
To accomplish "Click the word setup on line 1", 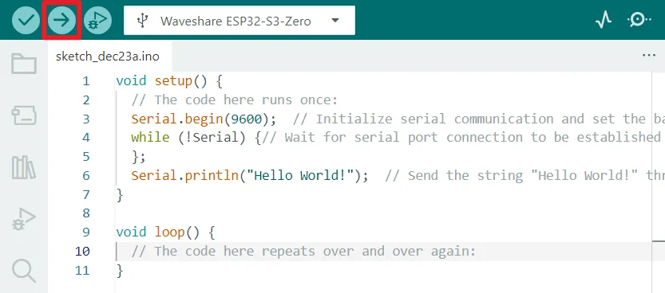I will click(x=173, y=80).
